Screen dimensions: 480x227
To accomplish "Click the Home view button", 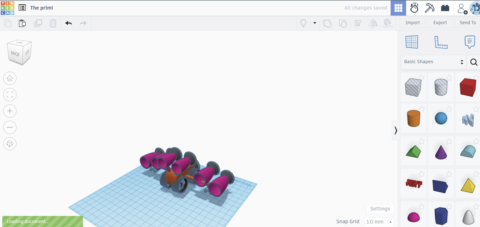I will pyautogui.click(x=10, y=79).
